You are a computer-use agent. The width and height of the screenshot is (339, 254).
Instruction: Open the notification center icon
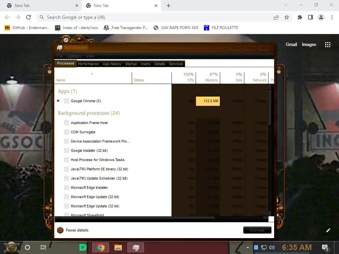(x=325, y=248)
